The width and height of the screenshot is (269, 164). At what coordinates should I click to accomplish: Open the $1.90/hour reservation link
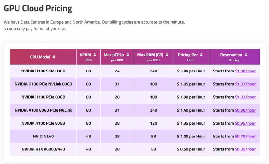pos(245,71)
